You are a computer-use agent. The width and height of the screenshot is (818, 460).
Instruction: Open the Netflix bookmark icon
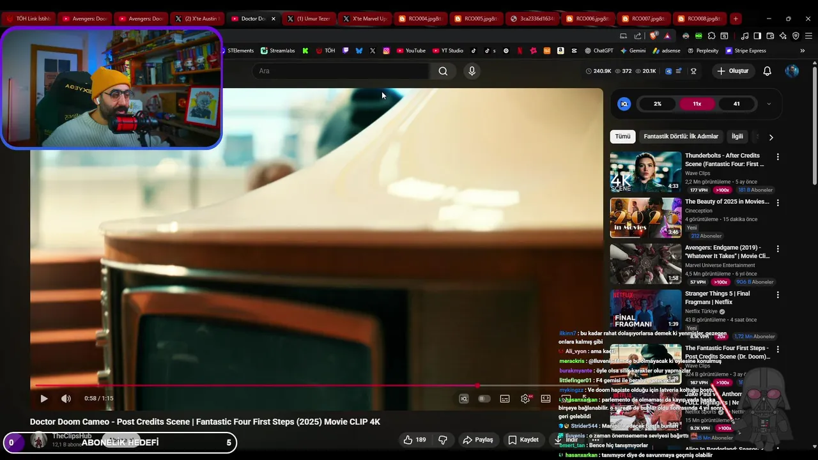coord(520,50)
